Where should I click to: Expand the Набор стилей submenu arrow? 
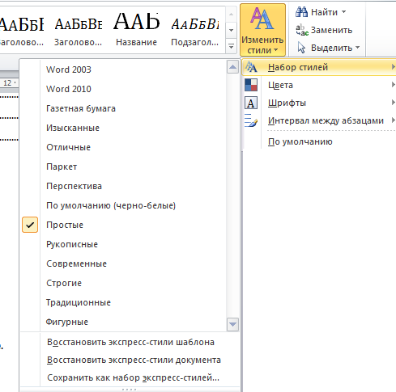click(x=394, y=67)
